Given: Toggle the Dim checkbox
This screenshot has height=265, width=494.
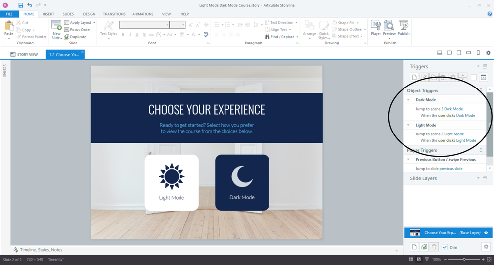Looking at the screenshot, I should [x=445, y=247].
